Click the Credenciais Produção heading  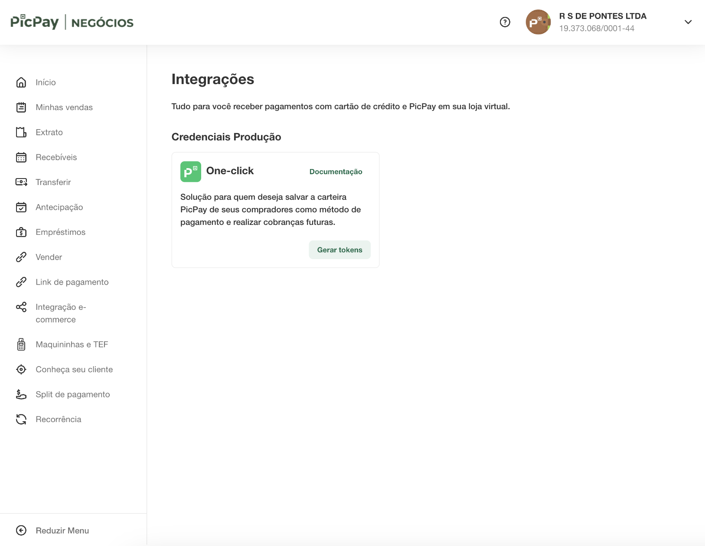pos(226,137)
